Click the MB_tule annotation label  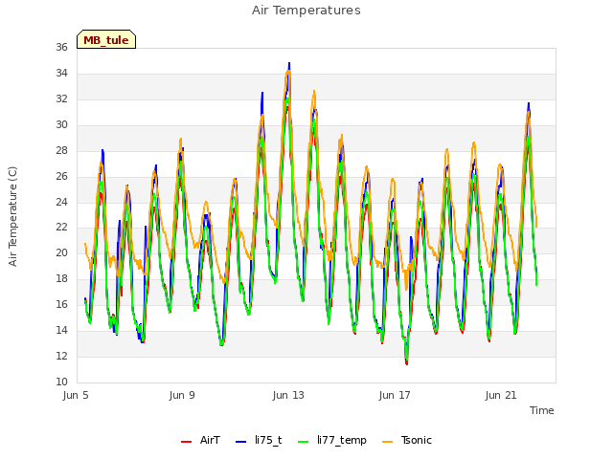point(106,39)
